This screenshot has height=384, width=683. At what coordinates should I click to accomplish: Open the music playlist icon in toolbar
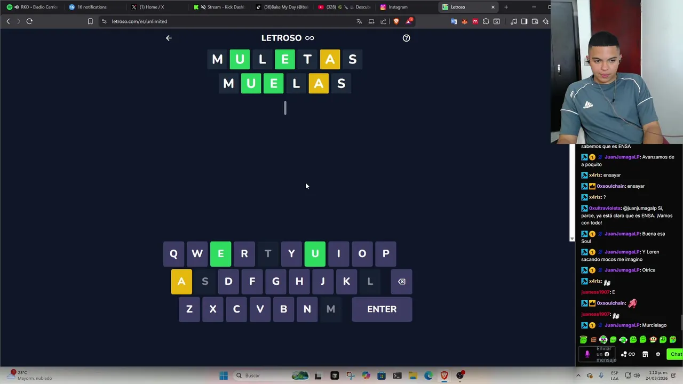point(513,21)
